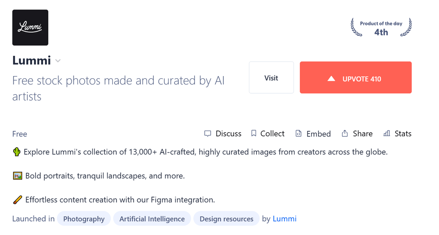Open the Artificial Intelligence topic tag
The width and height of the screenshot is (439, 235).
click(x=152, y=219)
